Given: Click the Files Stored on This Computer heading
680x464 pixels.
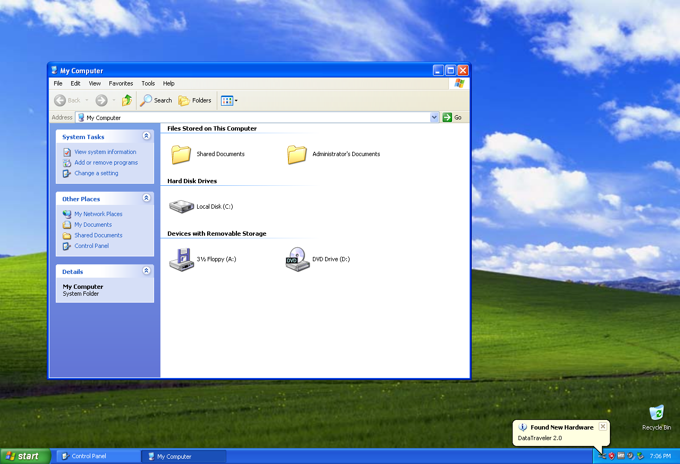Looking at the screenshot, I should coord(212,128).
